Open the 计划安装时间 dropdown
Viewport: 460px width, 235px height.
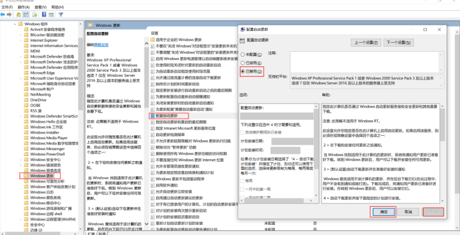click(x=286, y=150)
